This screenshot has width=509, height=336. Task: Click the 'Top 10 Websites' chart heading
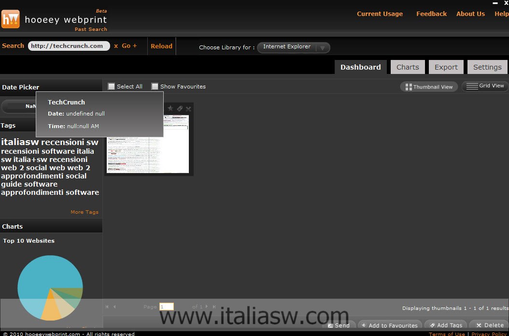pos(29,241)
